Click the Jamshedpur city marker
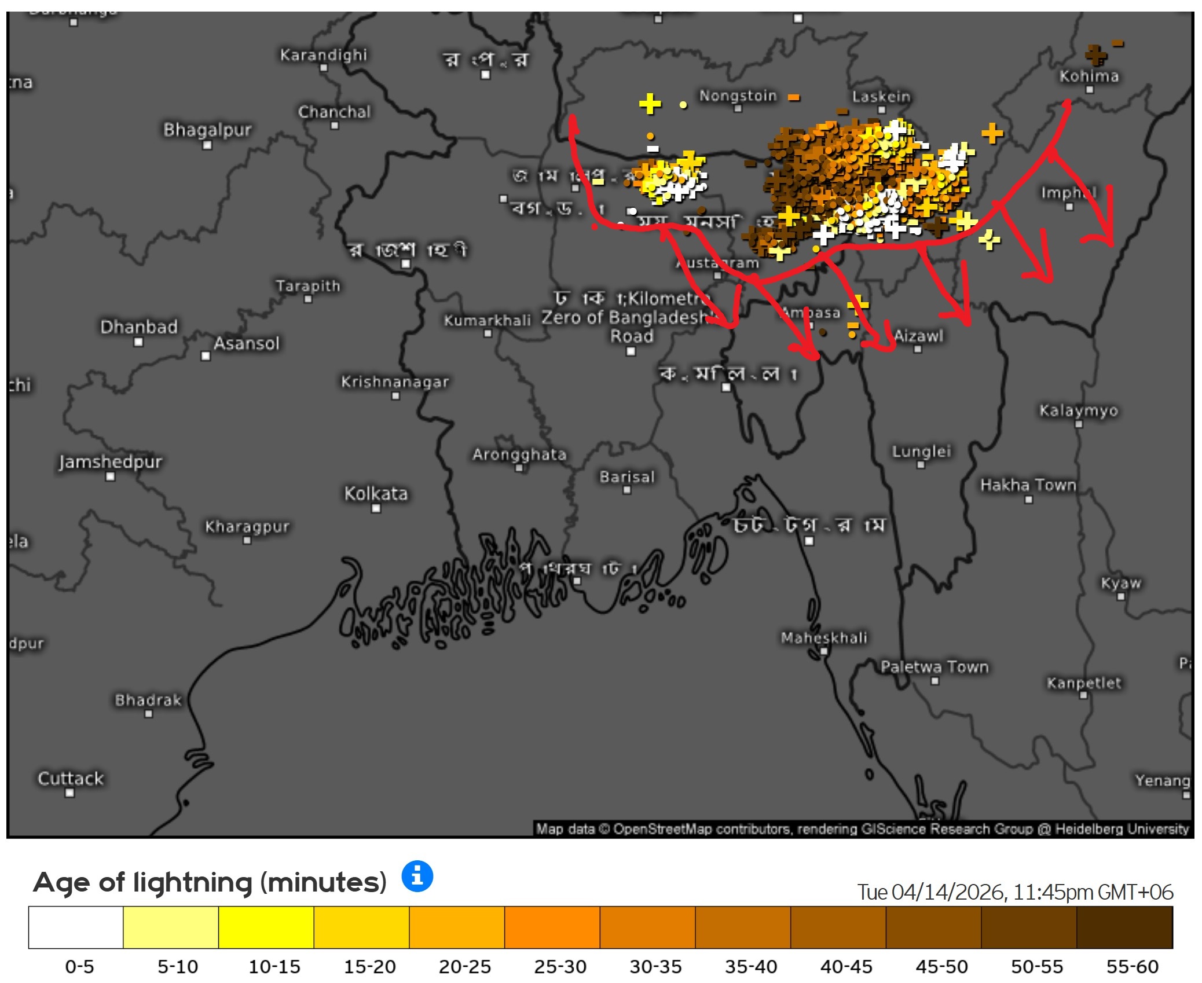The height and width of the screenshot is (983, 1202). pos(111,477)
